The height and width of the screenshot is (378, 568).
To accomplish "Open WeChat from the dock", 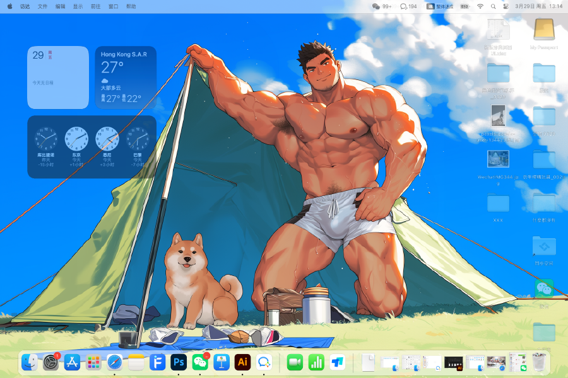I will (x=200, y=362).
